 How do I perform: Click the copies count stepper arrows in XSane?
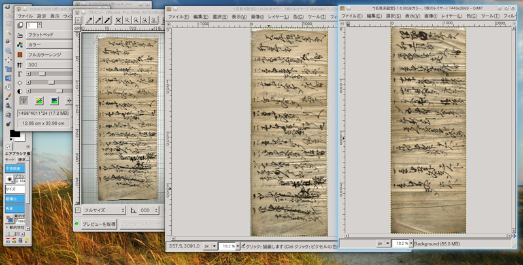coord(40,25)
